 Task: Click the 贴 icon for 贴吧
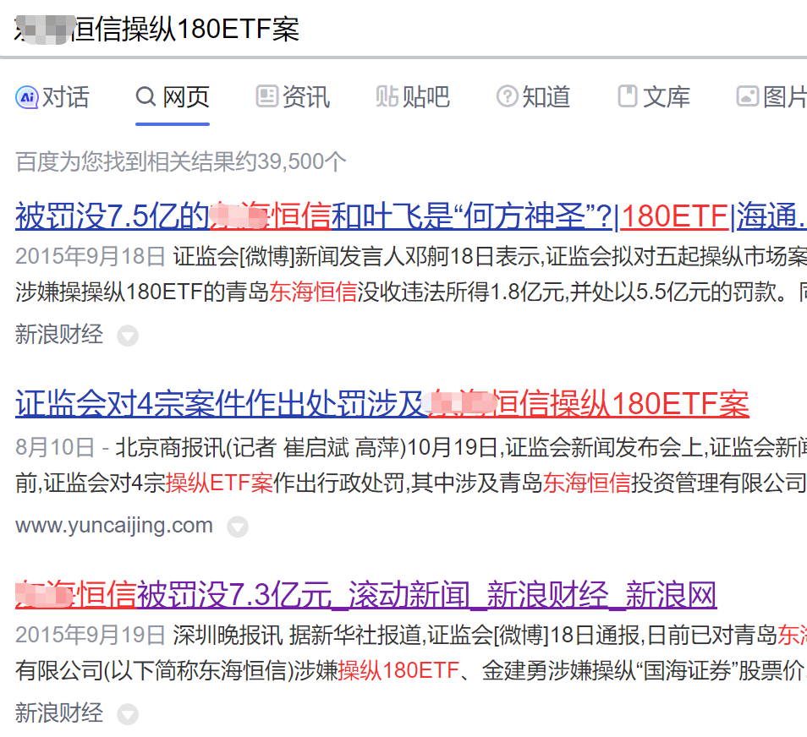tap(387, 96)
